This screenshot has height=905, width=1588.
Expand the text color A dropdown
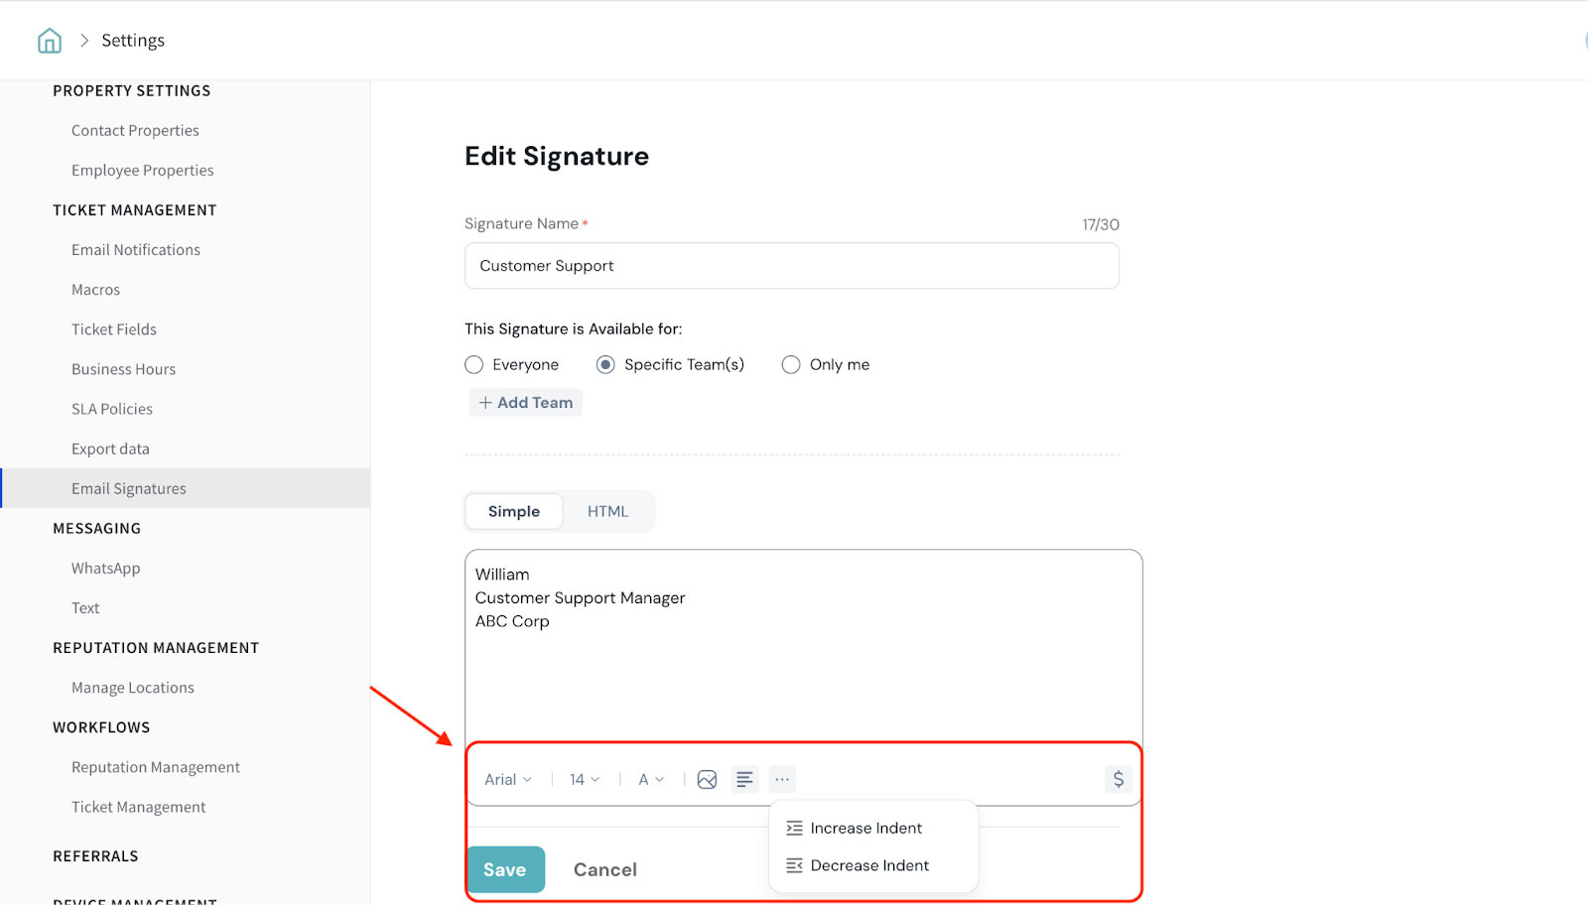point(650,780)
